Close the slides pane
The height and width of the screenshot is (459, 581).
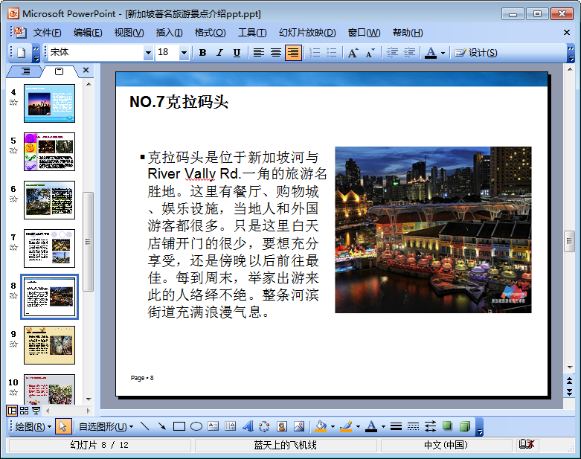point(86,70)
